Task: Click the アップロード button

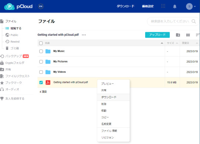Action: [x=157, y=35]
